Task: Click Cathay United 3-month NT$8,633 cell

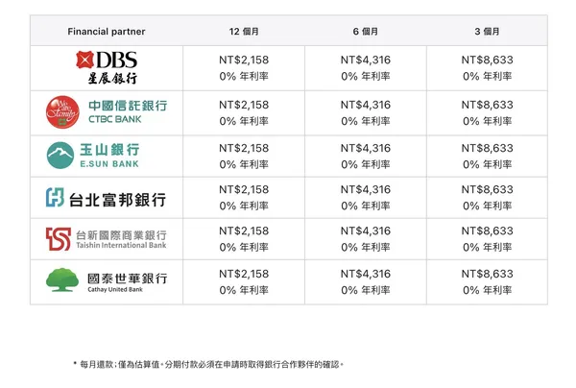Action: coord(487,274)
